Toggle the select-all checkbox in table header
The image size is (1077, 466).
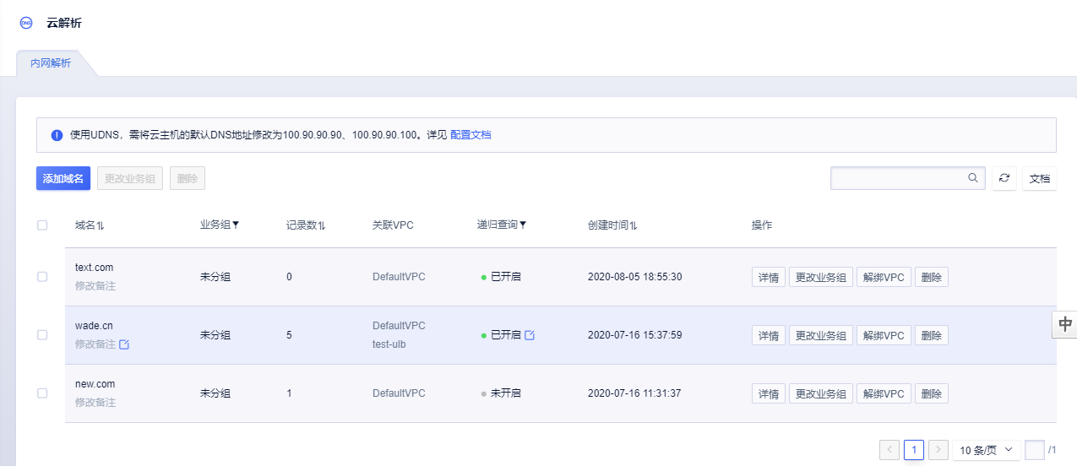point(42,225)
